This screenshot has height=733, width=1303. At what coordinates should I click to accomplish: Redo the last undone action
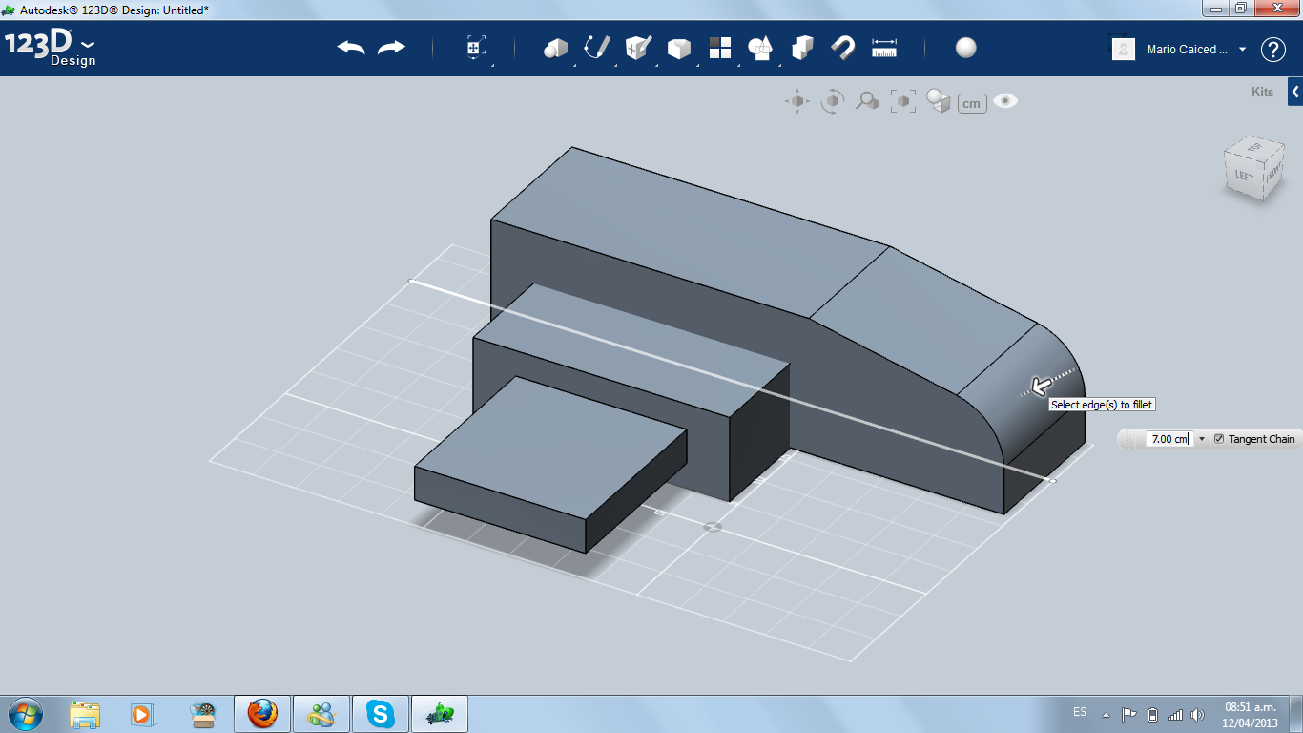pos(392,48)
